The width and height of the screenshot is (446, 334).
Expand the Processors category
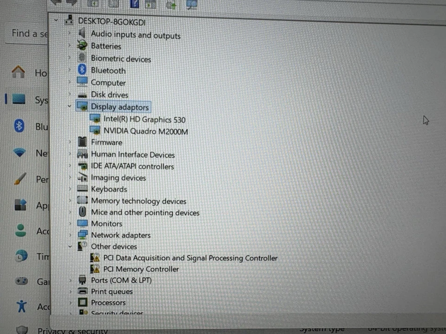pos(70,302)
